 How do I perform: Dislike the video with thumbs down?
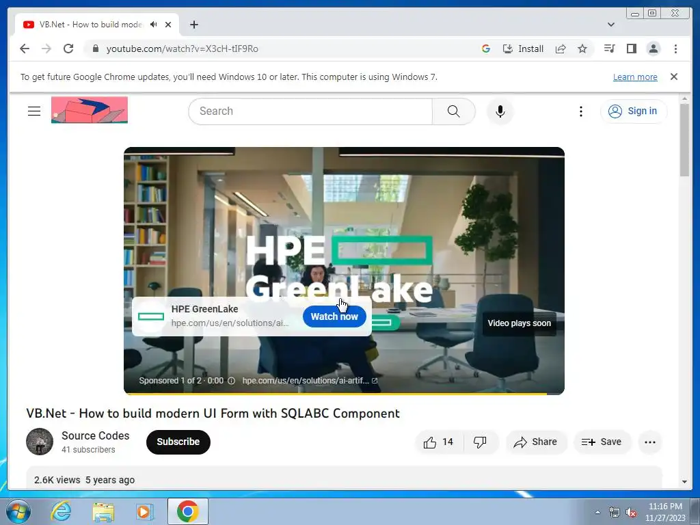pyautogui.click(x=480, y=442)
